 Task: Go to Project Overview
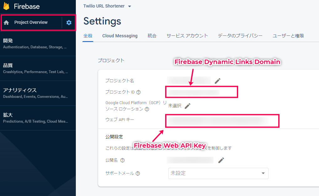31,22
